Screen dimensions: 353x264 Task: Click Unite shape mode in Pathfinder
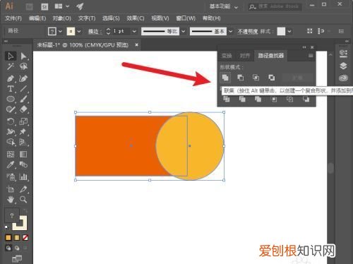point(225,78)
